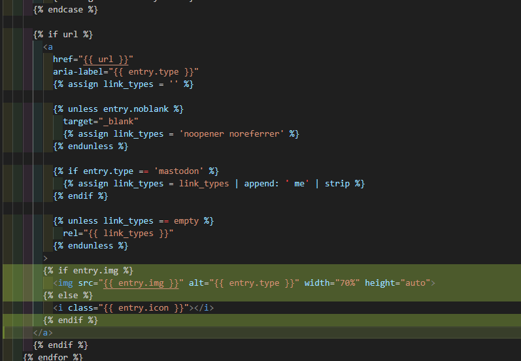Follow the underlined {{ entry.img }} link in src
The height and width of the screenshot is (361, 521).
pyautogui.click(x=141, y=283)
